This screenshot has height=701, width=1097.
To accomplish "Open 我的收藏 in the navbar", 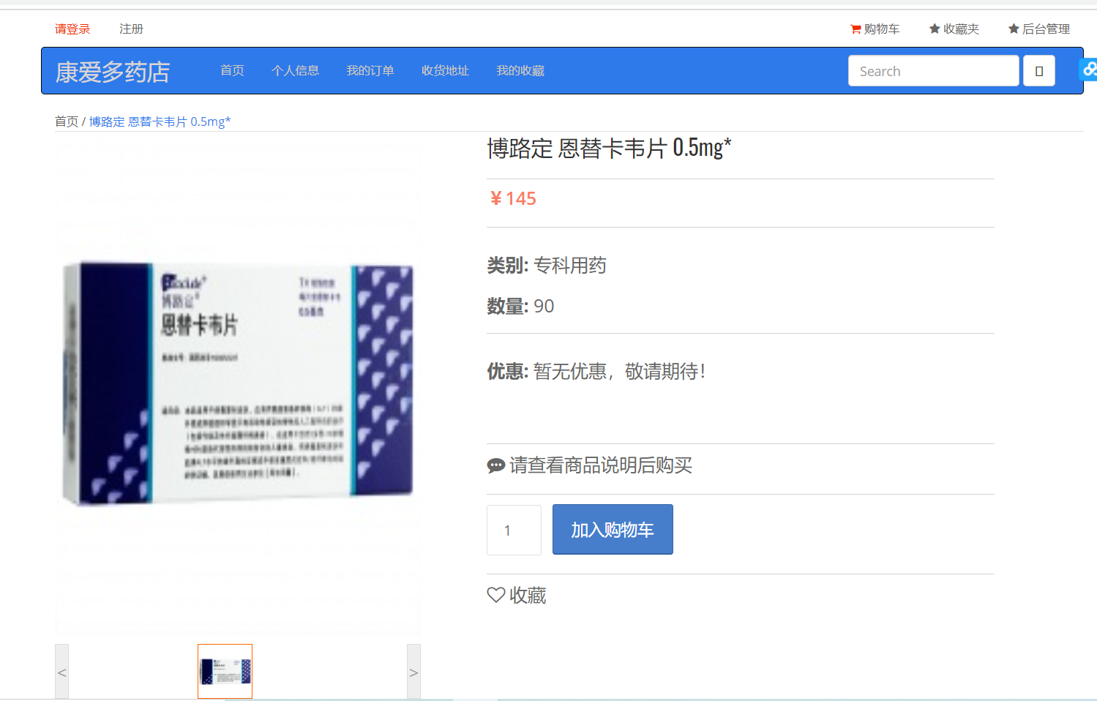I will 520,70.
